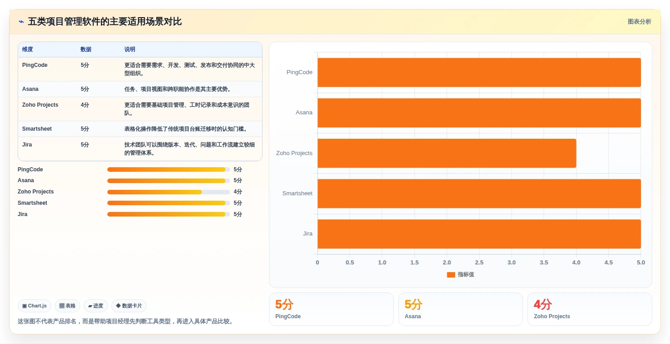This screenshot has width=670, height=344.
Task: Click the PingCode bar in the chart
Action: click(479, 72)
